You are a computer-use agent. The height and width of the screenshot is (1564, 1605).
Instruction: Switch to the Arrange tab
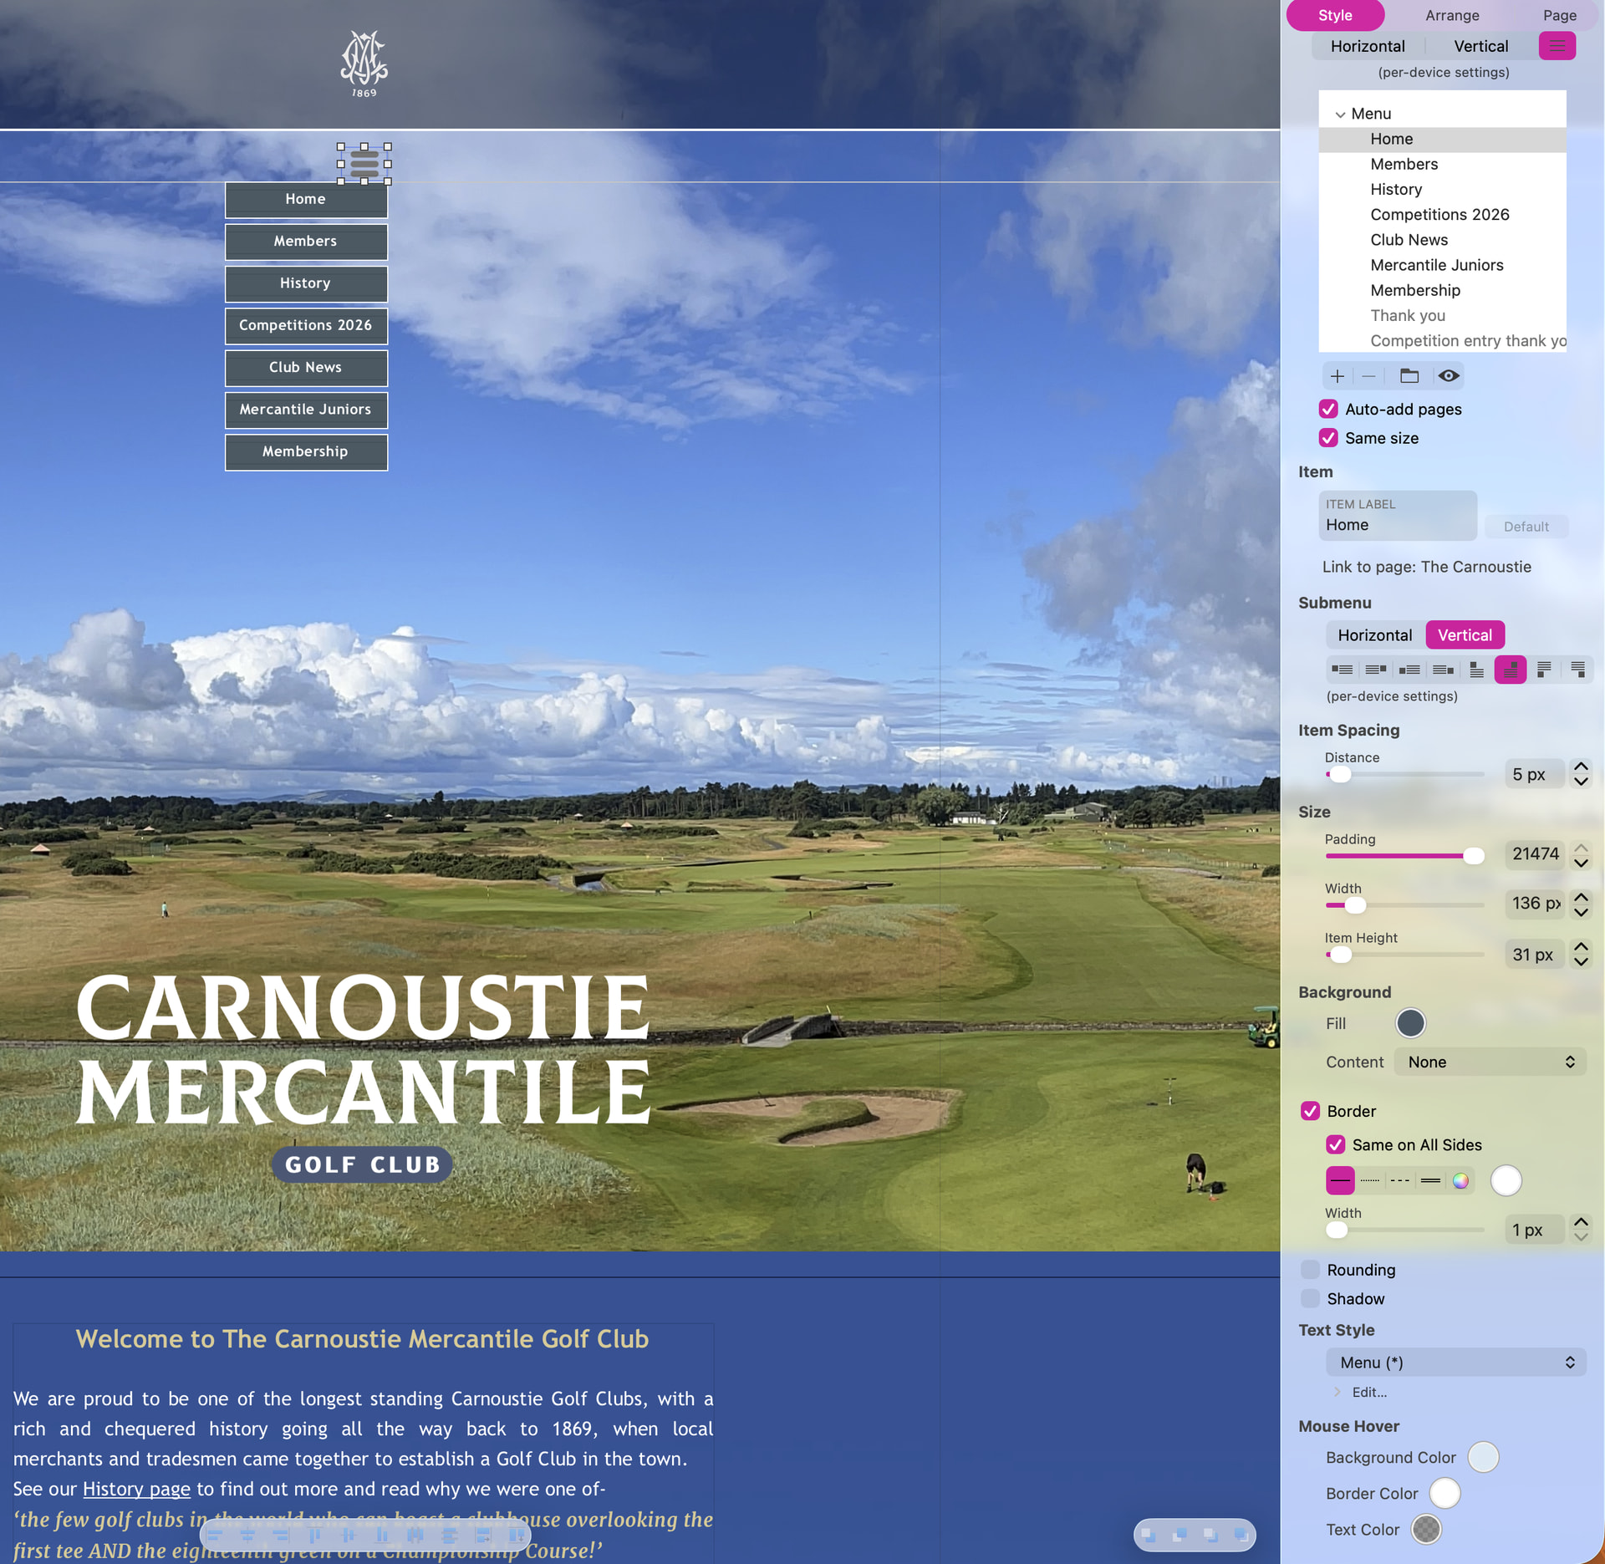(x=1452, y=15)
